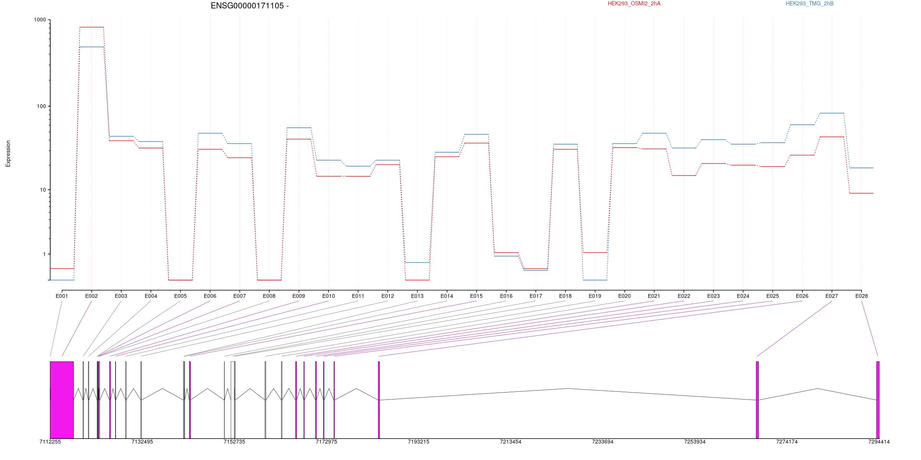
Task: Click the red E028 expression segment
Action: click(x=862, y=193)
